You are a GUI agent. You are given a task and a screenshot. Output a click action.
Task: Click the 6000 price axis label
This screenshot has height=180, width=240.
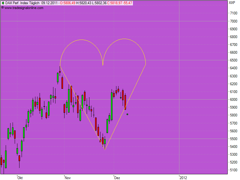(234, 100)
